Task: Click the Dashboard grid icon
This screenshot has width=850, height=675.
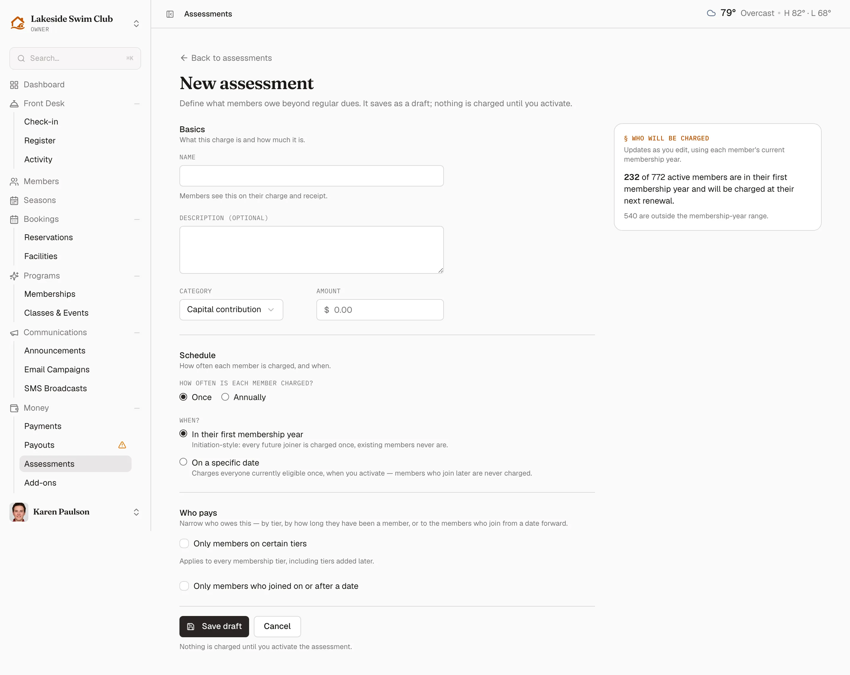Action: pyautogui.click(x=14, y=85)
